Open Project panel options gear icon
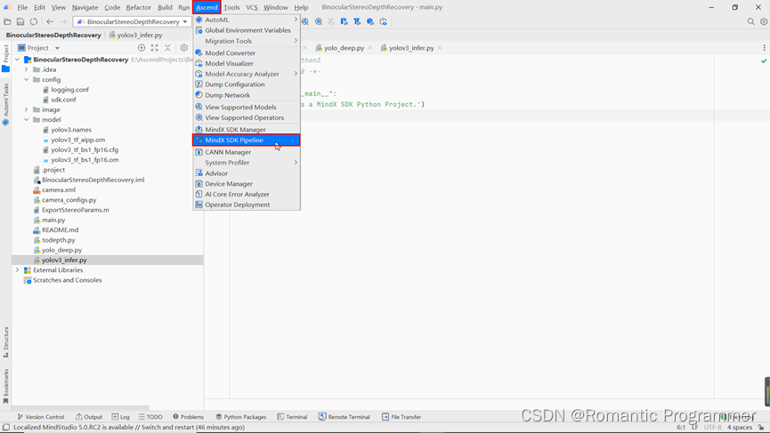The height and width of the screenshot is (433, 770). pyautogui.click(x=183, y=47)
